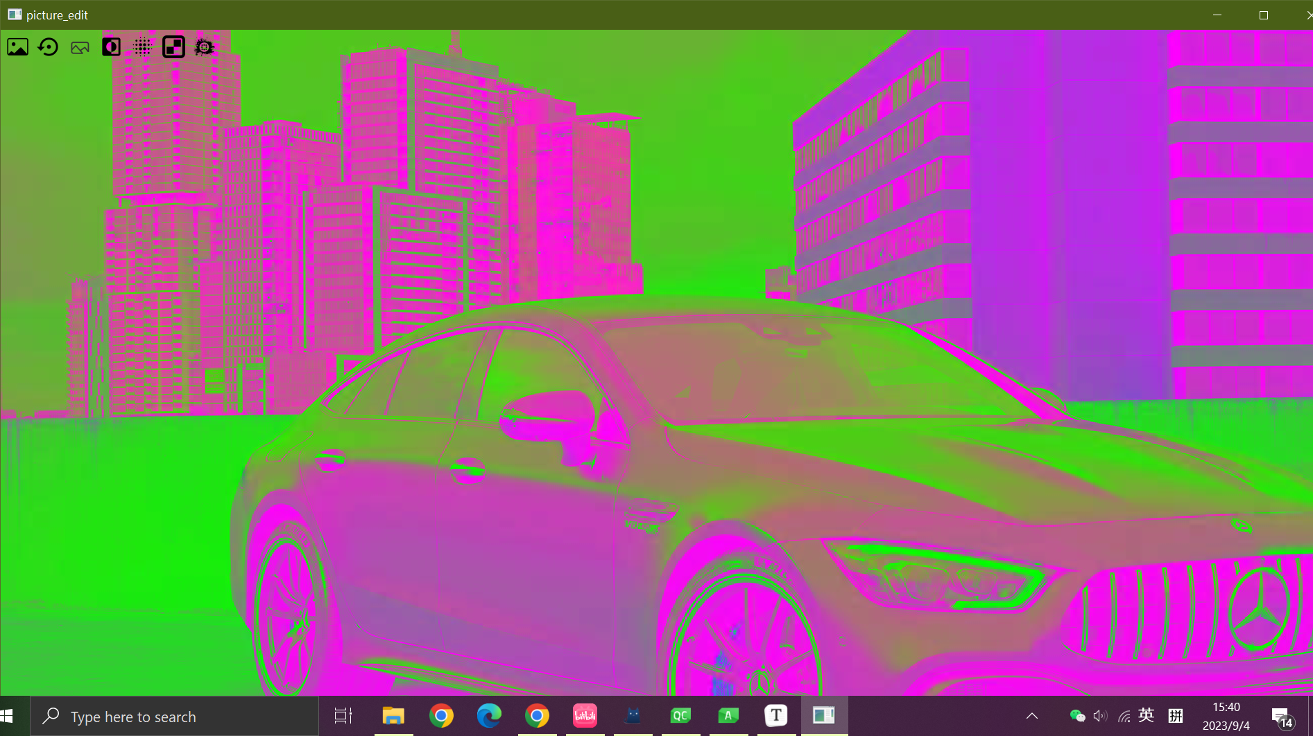Switch to the active picture_edit window
This screenshot has width=1313, height=736.
click(824, 716)
